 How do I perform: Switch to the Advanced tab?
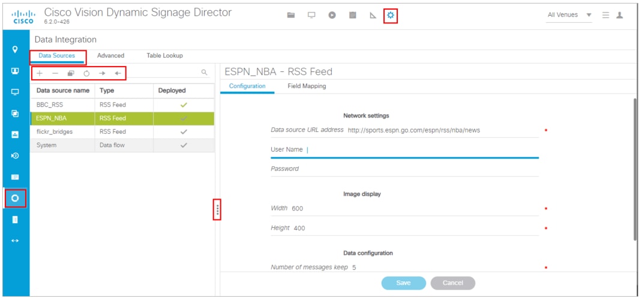coord(110,56)
